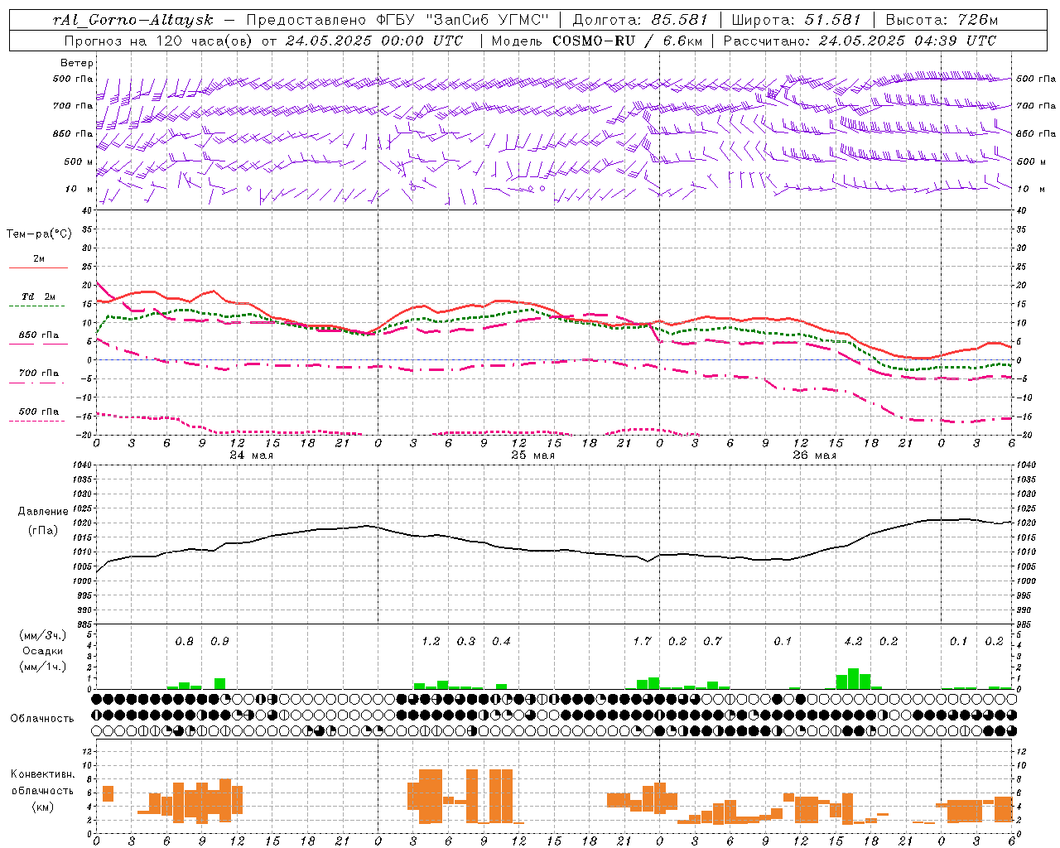
Task: Click the 2м solid line sample under Тем-ра(°C)
Action: (x=38, y=268)
